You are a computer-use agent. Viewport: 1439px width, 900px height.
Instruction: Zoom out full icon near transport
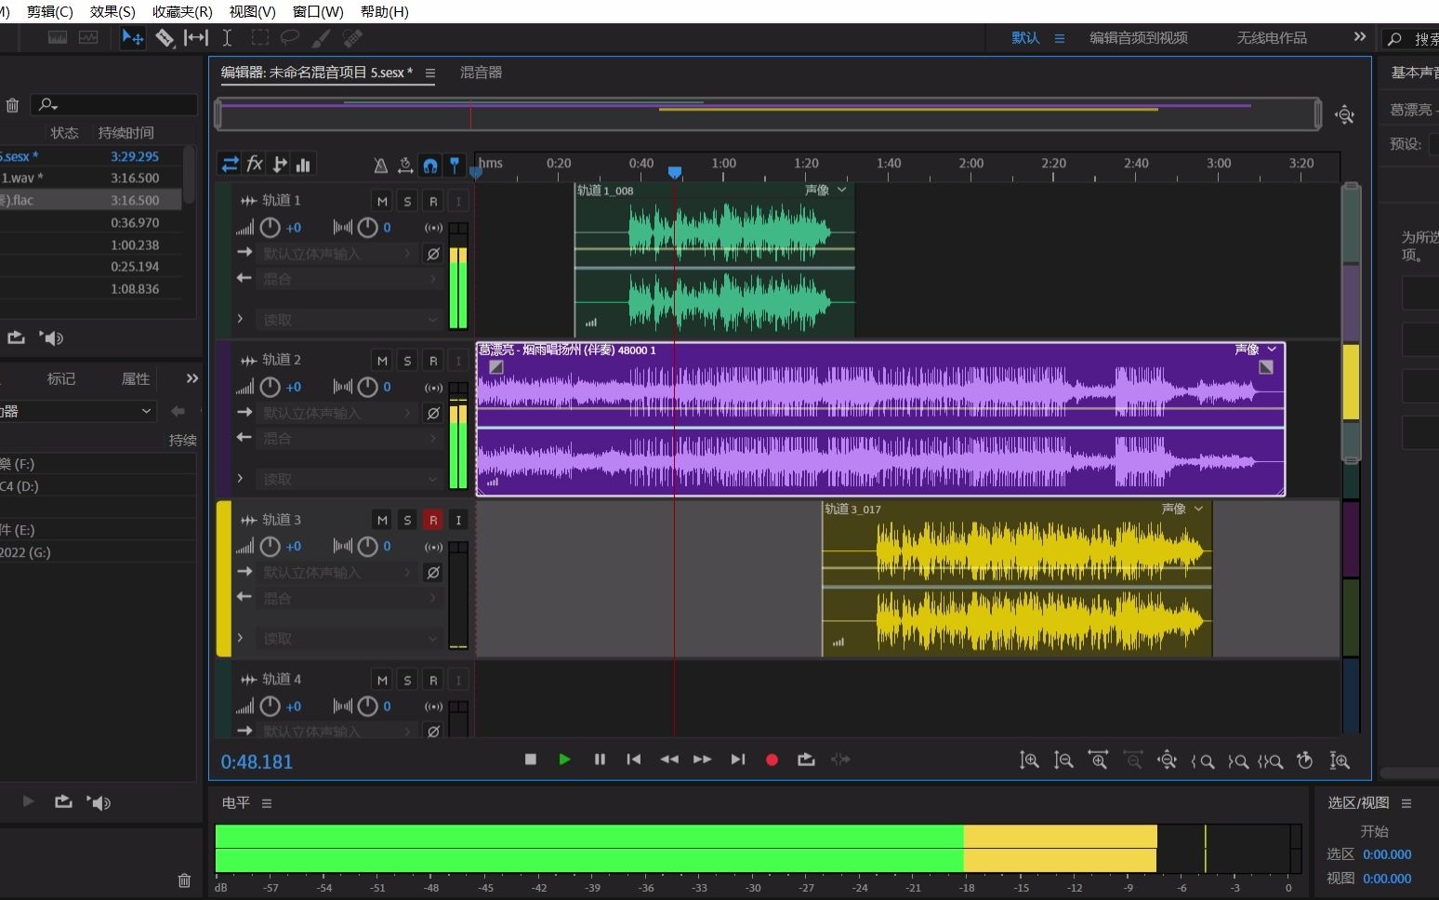click(1167, 761)
